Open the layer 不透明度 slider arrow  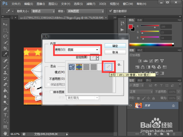click(x=179, y=92)
